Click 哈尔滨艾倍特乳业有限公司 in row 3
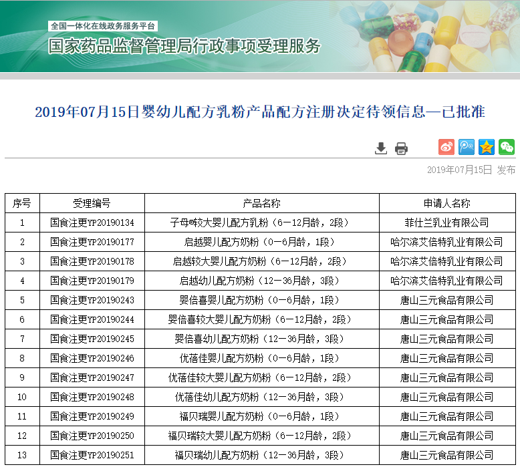This screenshot has width=520, height=469. click(x=447, y=261)
